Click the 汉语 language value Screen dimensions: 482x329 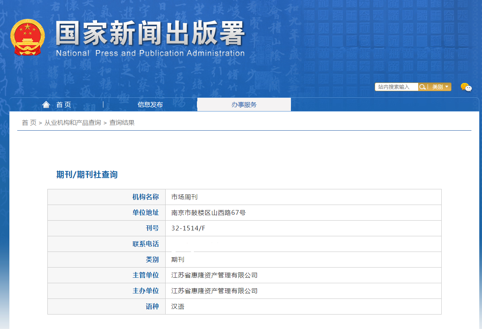(x=178, y=307)
